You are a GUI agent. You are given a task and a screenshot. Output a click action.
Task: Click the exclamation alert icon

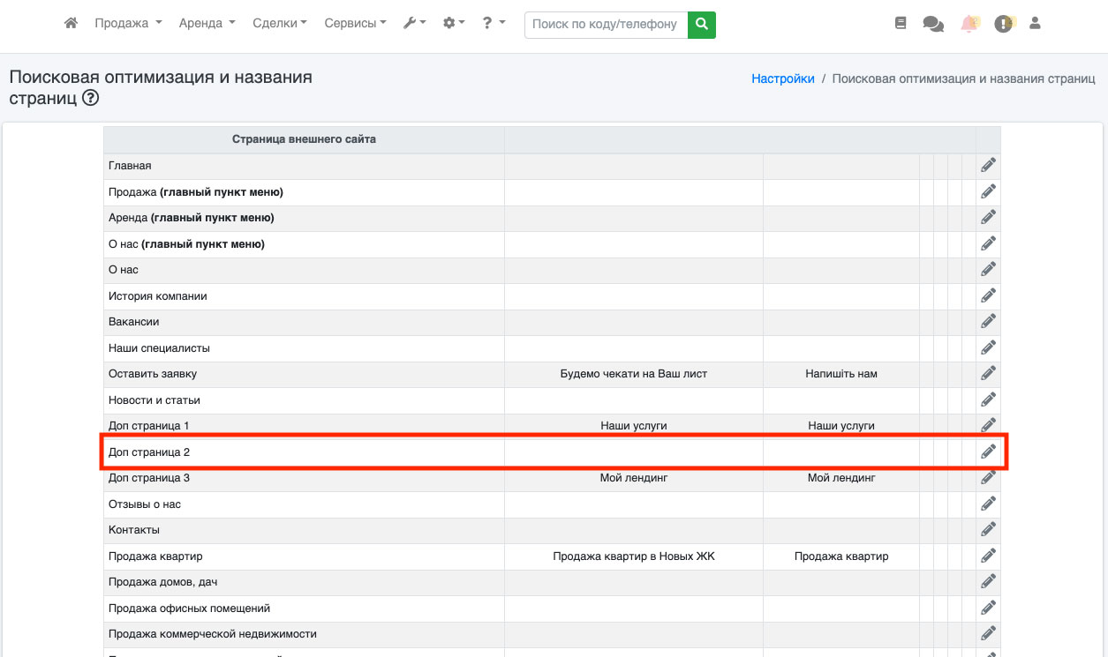coord(1003,24)
